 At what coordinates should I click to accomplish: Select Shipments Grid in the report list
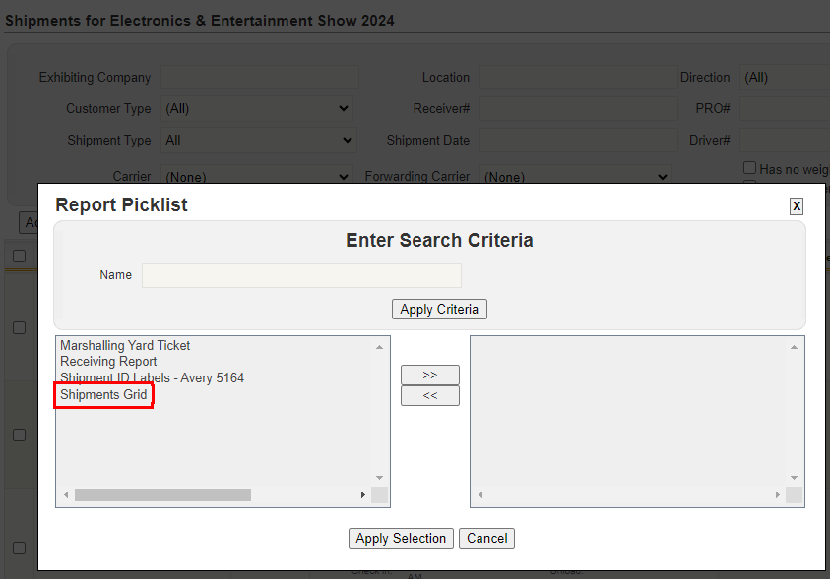click(103, 395)
